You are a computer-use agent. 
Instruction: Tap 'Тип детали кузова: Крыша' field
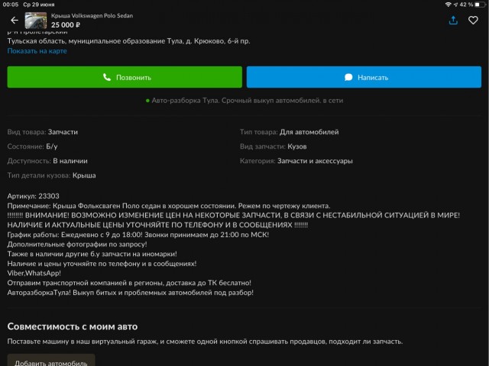51,175
